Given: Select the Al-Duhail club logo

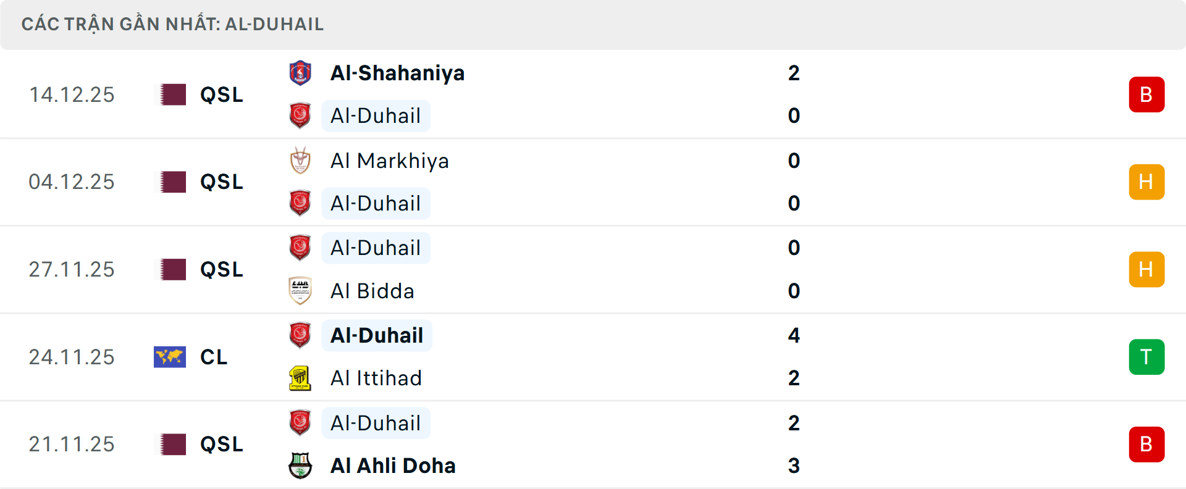Looking at the screenshot, I should tap(300, 115).
